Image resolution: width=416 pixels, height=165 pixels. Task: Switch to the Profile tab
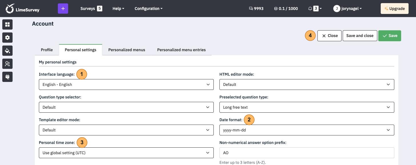(47, 50)
